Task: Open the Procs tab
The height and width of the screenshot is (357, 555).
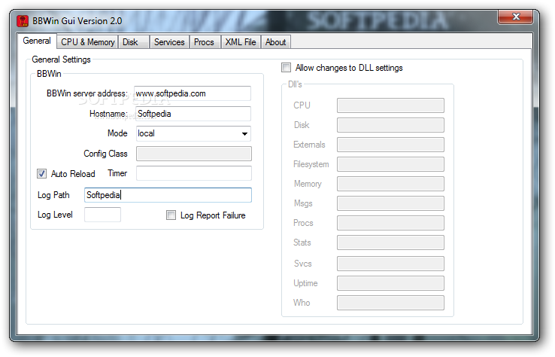Action: coord(205,42)
